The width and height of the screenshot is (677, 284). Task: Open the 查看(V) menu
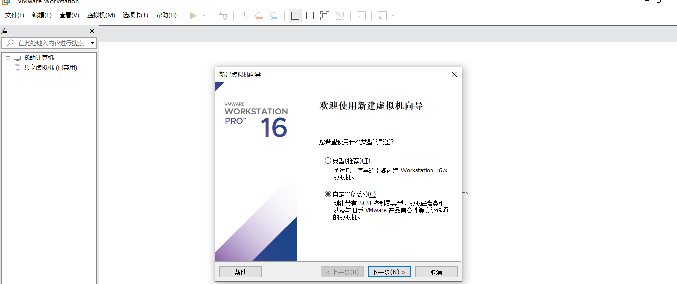[69, 15]
